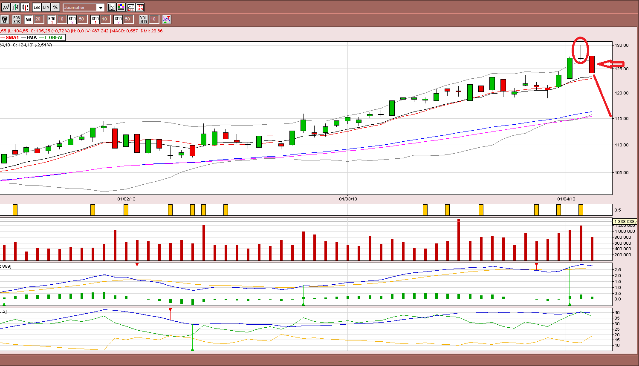Click the 120,00 price axis label
This screenshot has height=366, width=639.
pyautogui.click(x=622, y=93)
